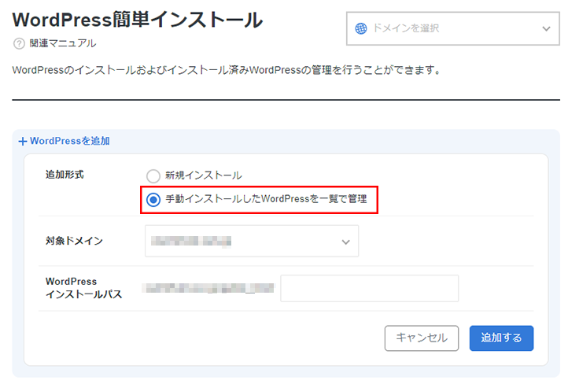568x384 pixels.
Task: Click the chevron of top domain selector
Action: point(546,28)
